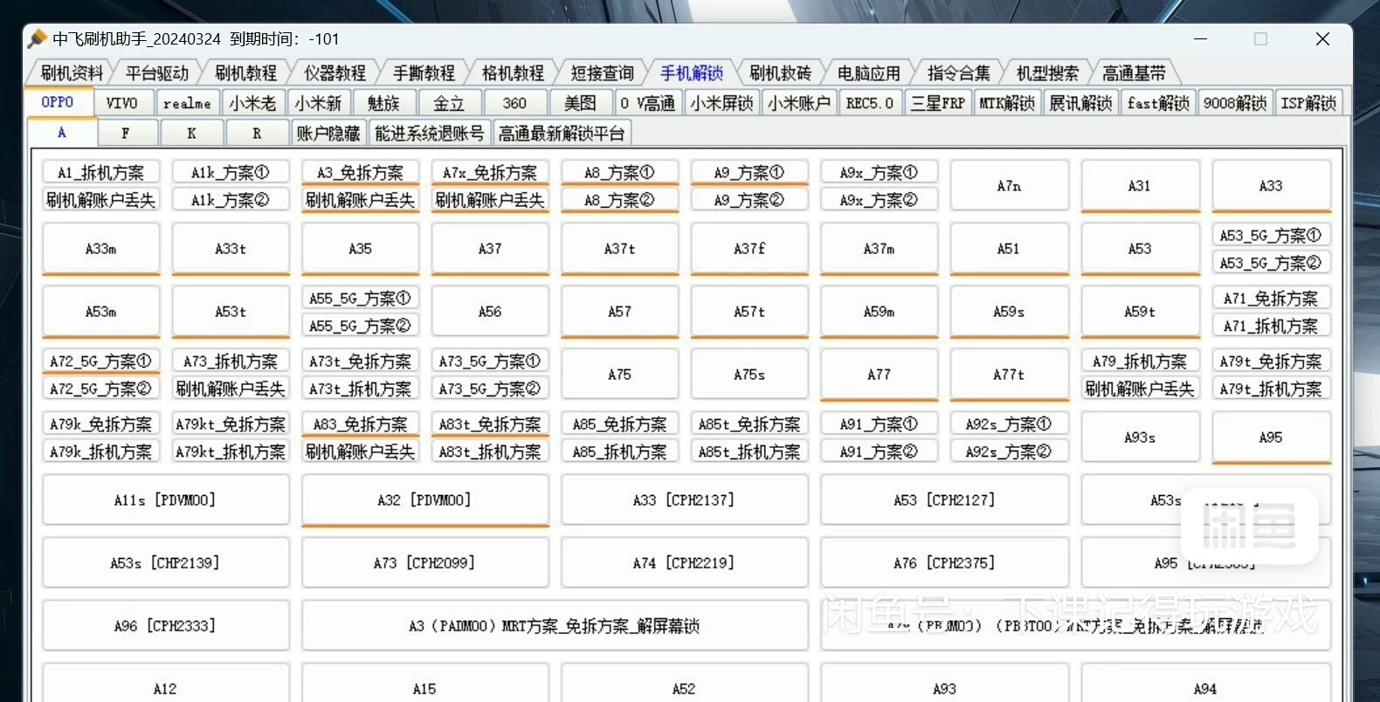Select the F series sub-tab

(x=126, y=133)
